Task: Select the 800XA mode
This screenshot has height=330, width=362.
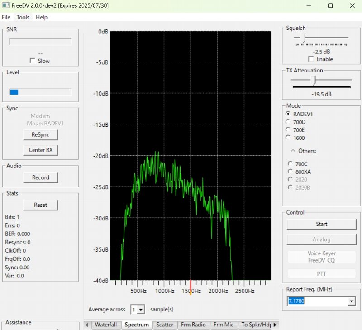Action: pos(290,172)
